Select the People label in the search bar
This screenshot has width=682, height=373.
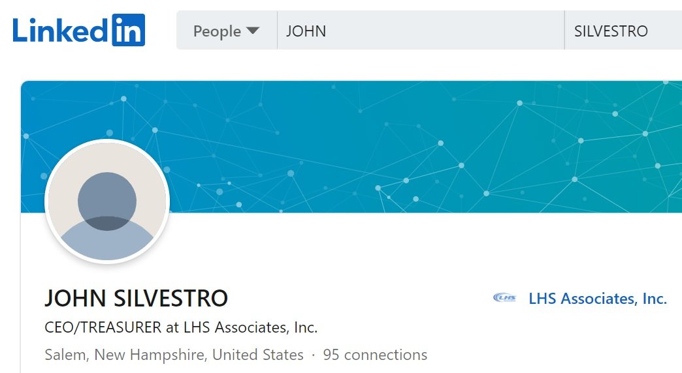217,31
